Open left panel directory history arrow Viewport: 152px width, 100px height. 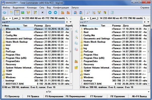click(x=70, y=22)
